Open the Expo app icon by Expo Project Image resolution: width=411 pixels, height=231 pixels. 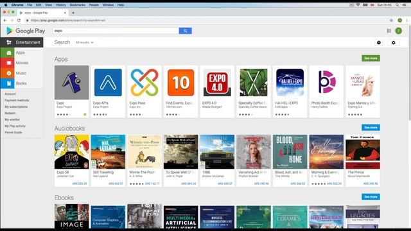[71, 82]
